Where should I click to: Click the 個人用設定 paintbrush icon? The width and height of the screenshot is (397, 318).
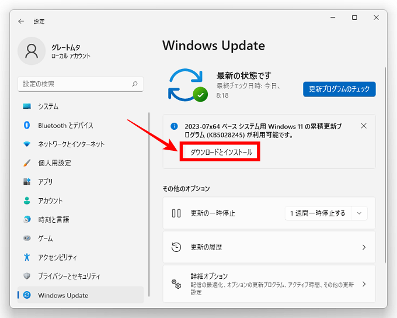click(27, 163)
